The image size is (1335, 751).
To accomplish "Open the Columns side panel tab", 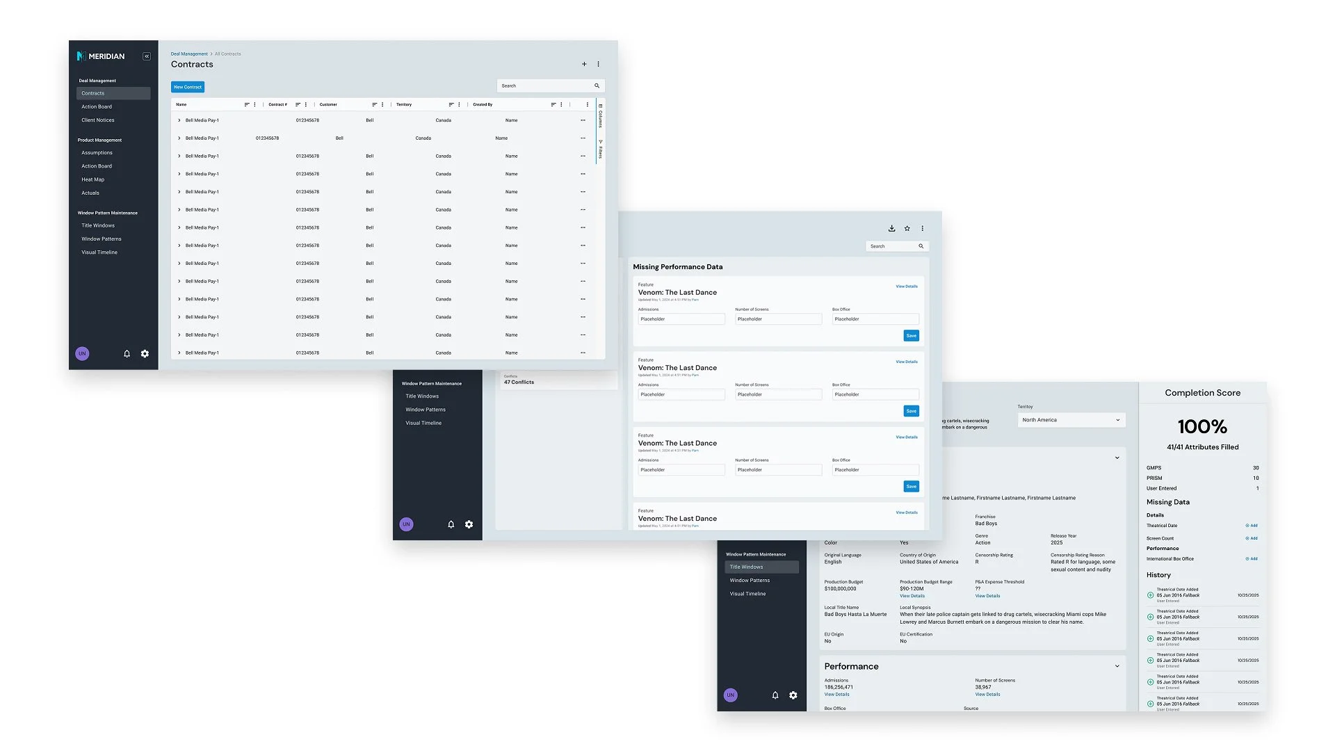I will 600,115.
